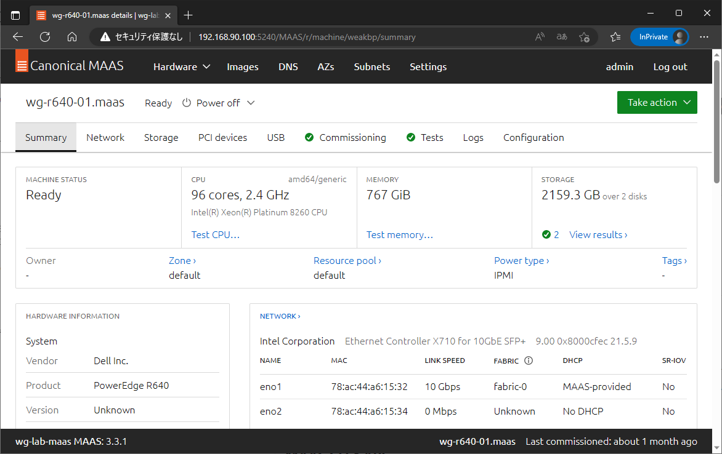
Task: Click the info icon next to FABRIC column
Action: (529, 361)
